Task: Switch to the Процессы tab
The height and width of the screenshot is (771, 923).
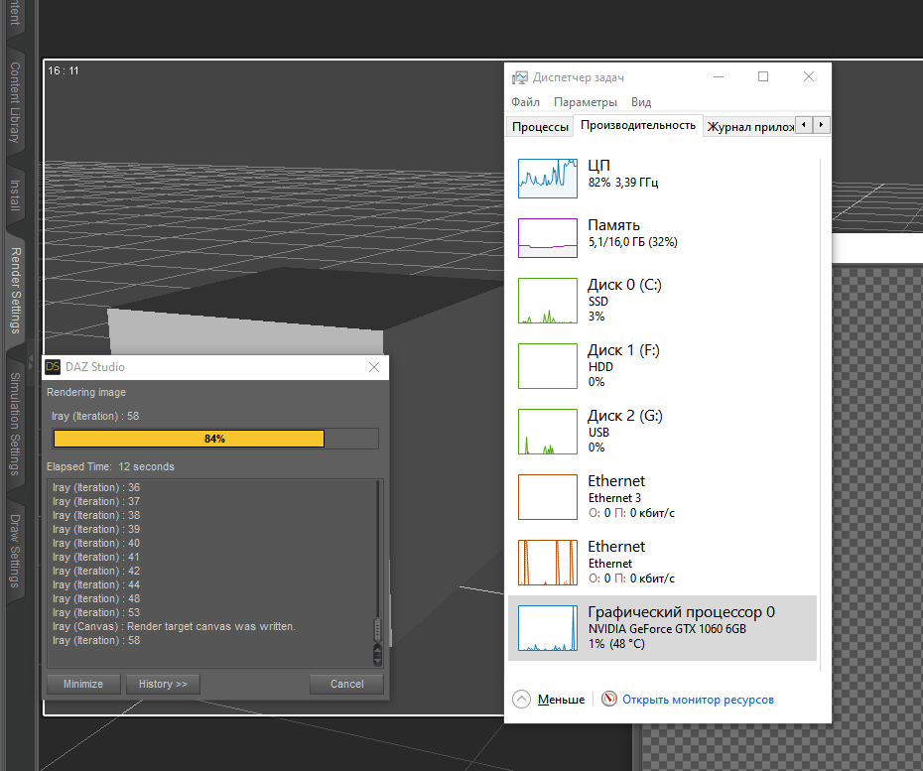Action: click(x=540, y=127)
